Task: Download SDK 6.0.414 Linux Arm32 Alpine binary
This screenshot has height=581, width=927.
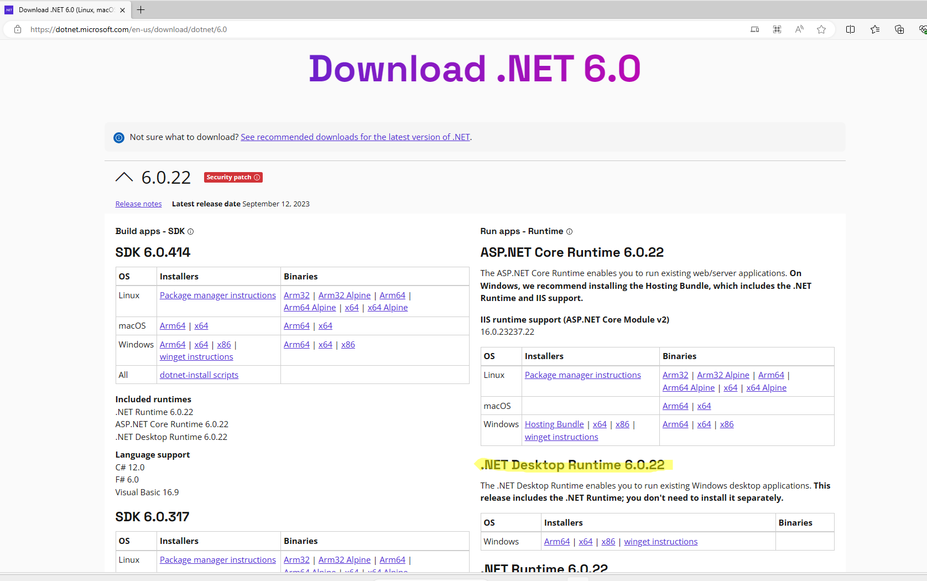Action: pyautogui.click(x=345, y=295)
